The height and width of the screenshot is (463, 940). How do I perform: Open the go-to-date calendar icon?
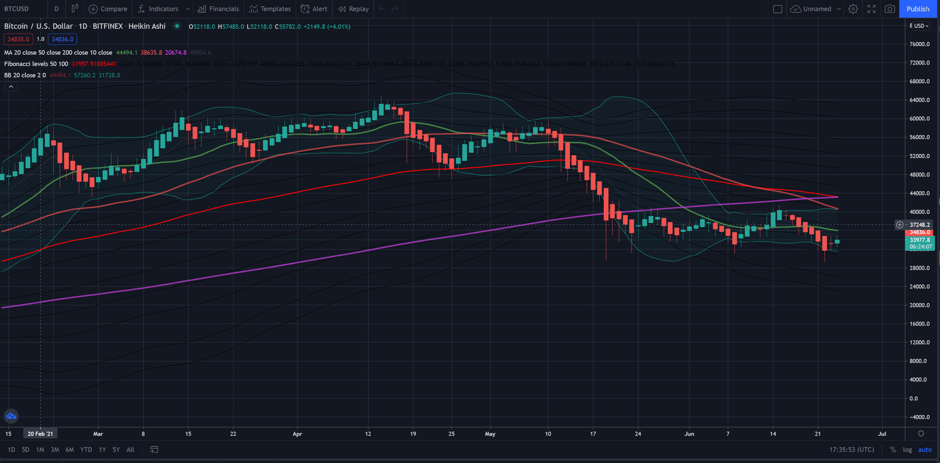(154, 450)
